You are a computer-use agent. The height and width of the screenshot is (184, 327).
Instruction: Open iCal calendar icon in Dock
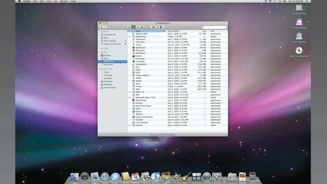click(x=135, y=177)
